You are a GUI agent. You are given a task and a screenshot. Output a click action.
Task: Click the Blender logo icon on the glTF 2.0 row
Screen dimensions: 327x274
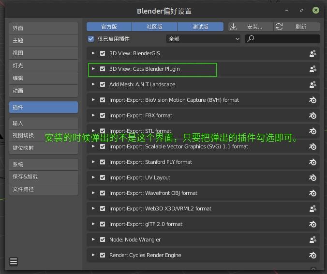click(312, 224)
